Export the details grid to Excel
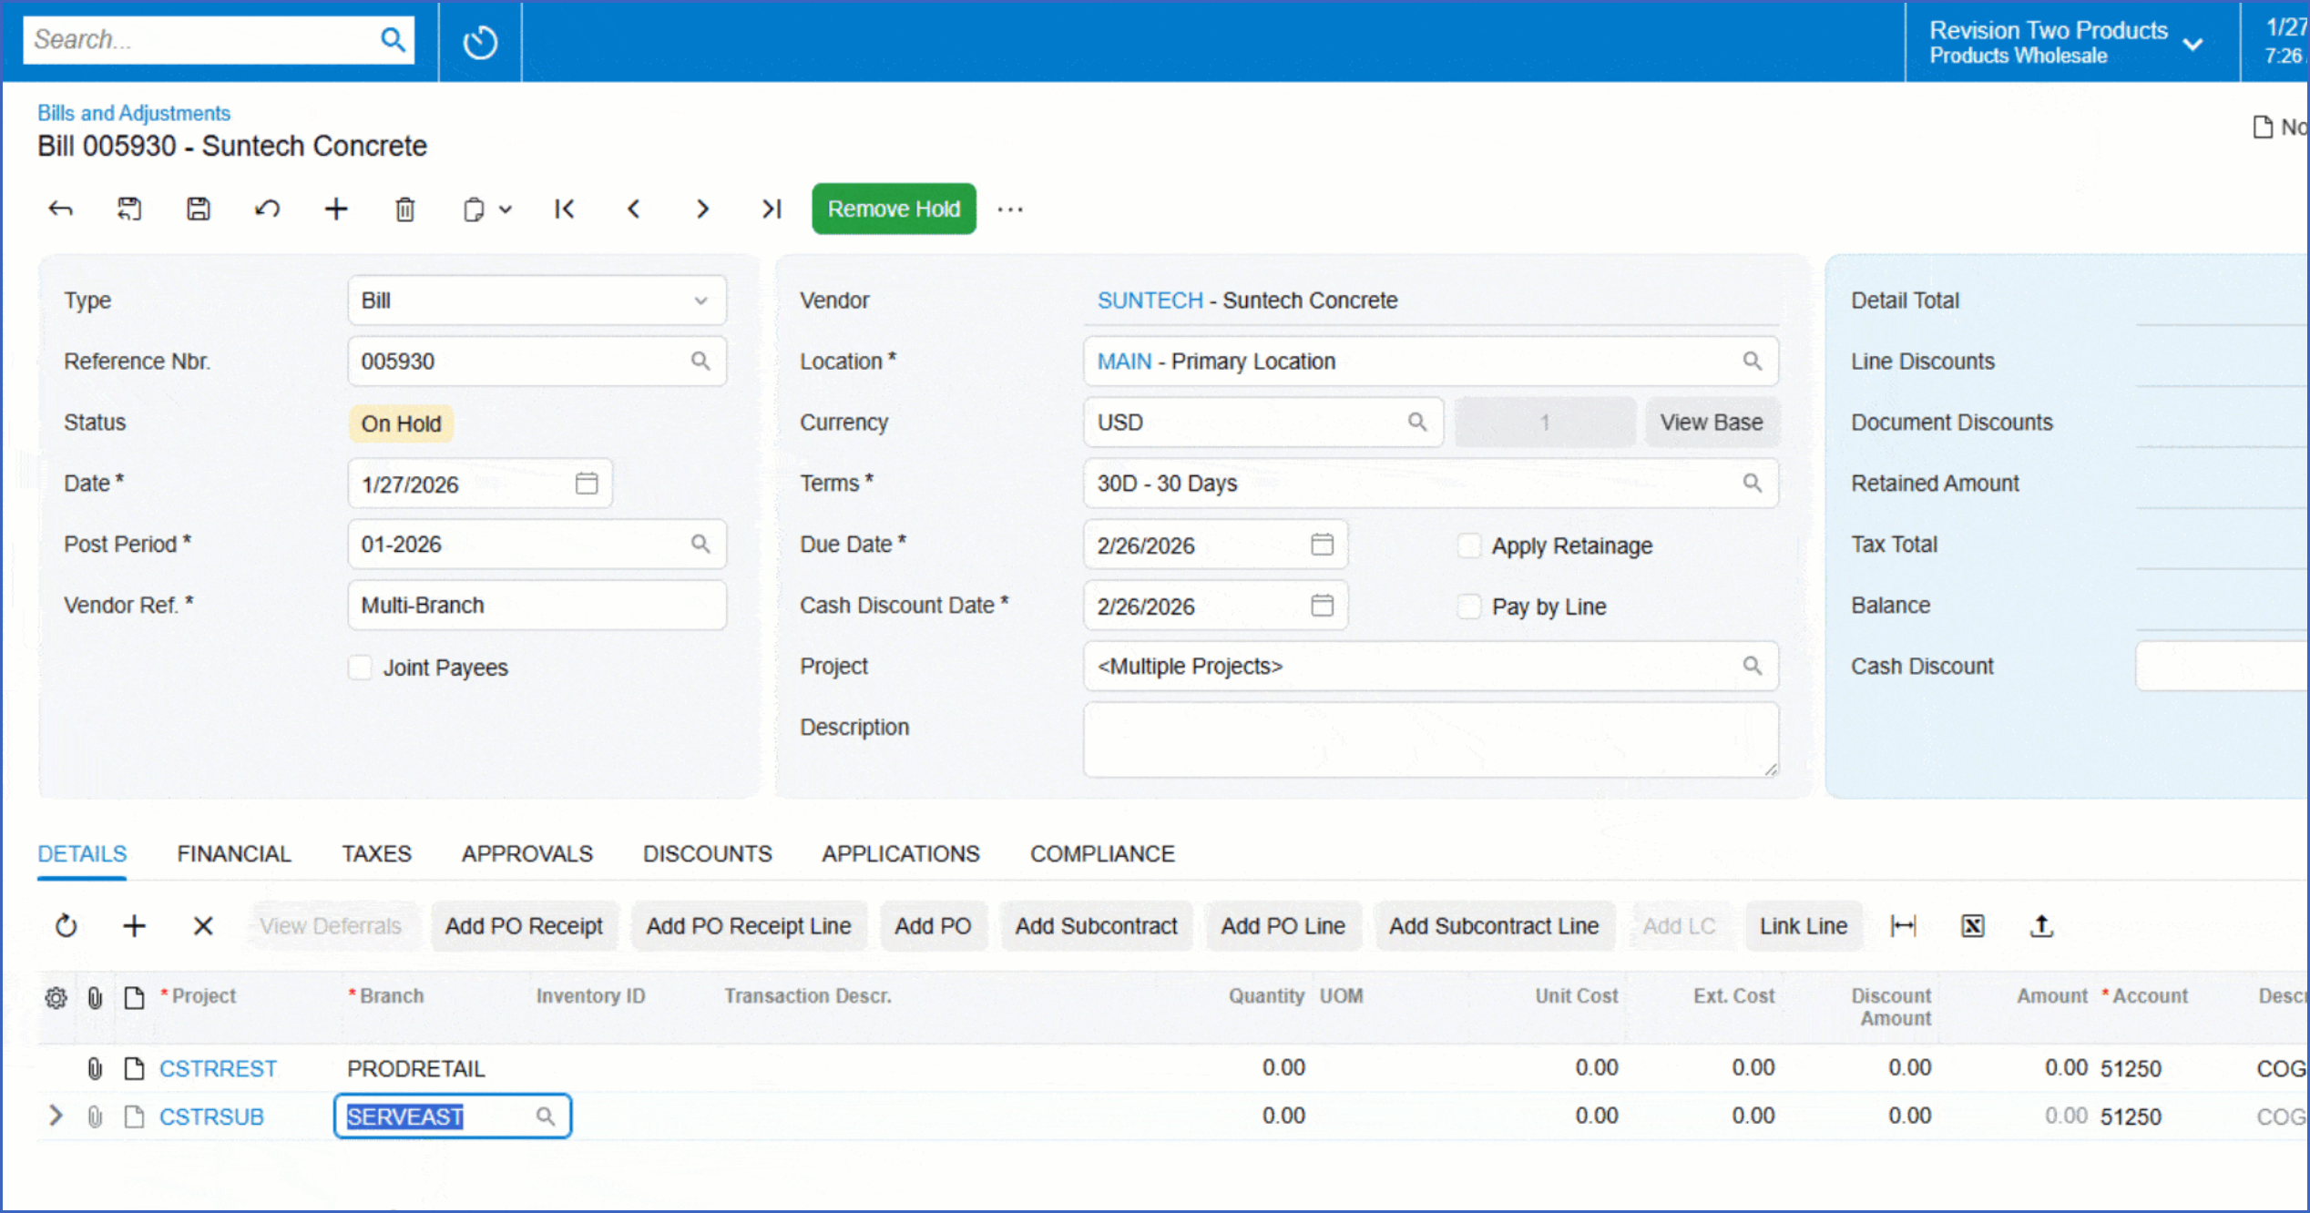 pyautogui.click(x=1972, y=926)
